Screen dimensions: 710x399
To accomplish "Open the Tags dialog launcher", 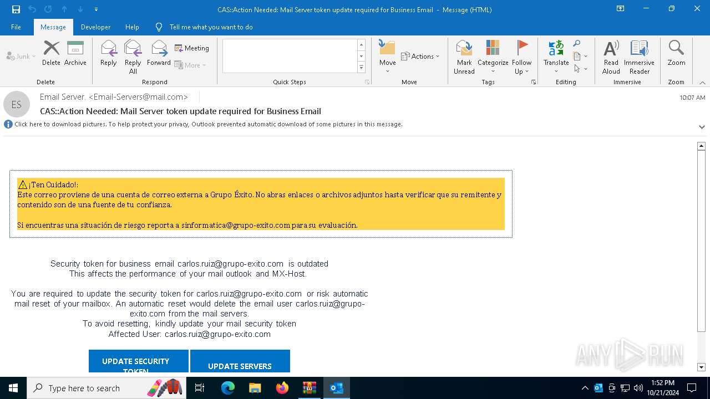I will coord(534,82).
